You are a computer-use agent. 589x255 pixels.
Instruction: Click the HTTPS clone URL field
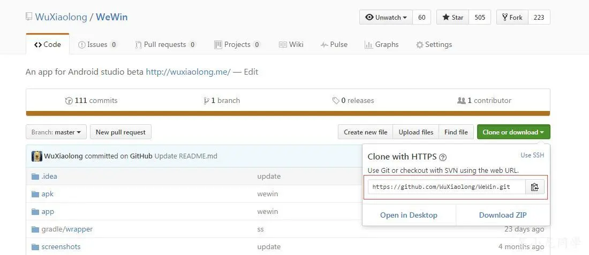pyautogui.click(x=447, y=187)
